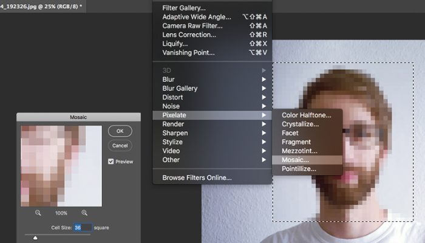Expand the Noise submenu
Screen dimensions: 425x243
point(212,106)
